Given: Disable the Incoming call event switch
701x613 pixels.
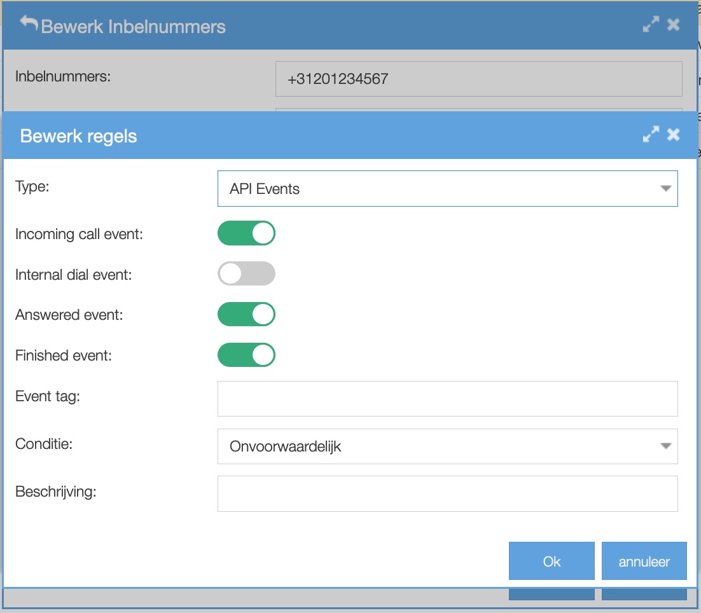Looking at the screenshot, I should coord(246,233).
